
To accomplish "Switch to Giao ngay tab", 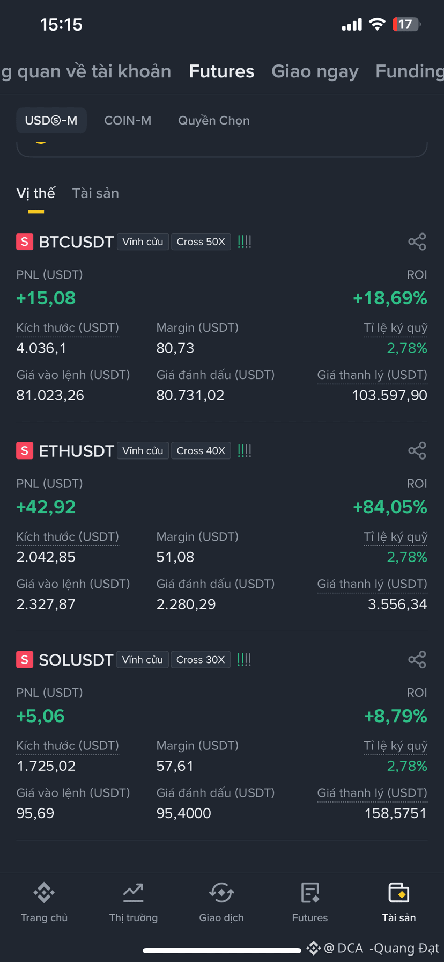I will point(315,71).
